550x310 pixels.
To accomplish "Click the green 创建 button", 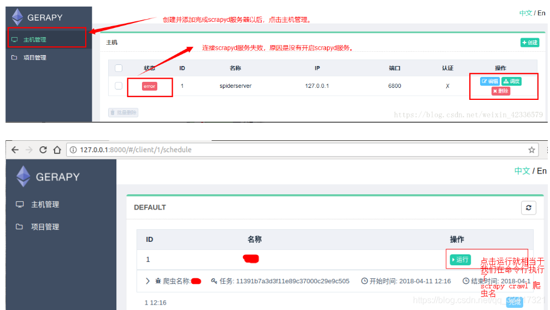I will (530, 43).
